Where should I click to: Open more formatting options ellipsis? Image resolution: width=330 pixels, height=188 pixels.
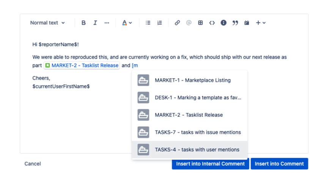click(x=107, y=23)
